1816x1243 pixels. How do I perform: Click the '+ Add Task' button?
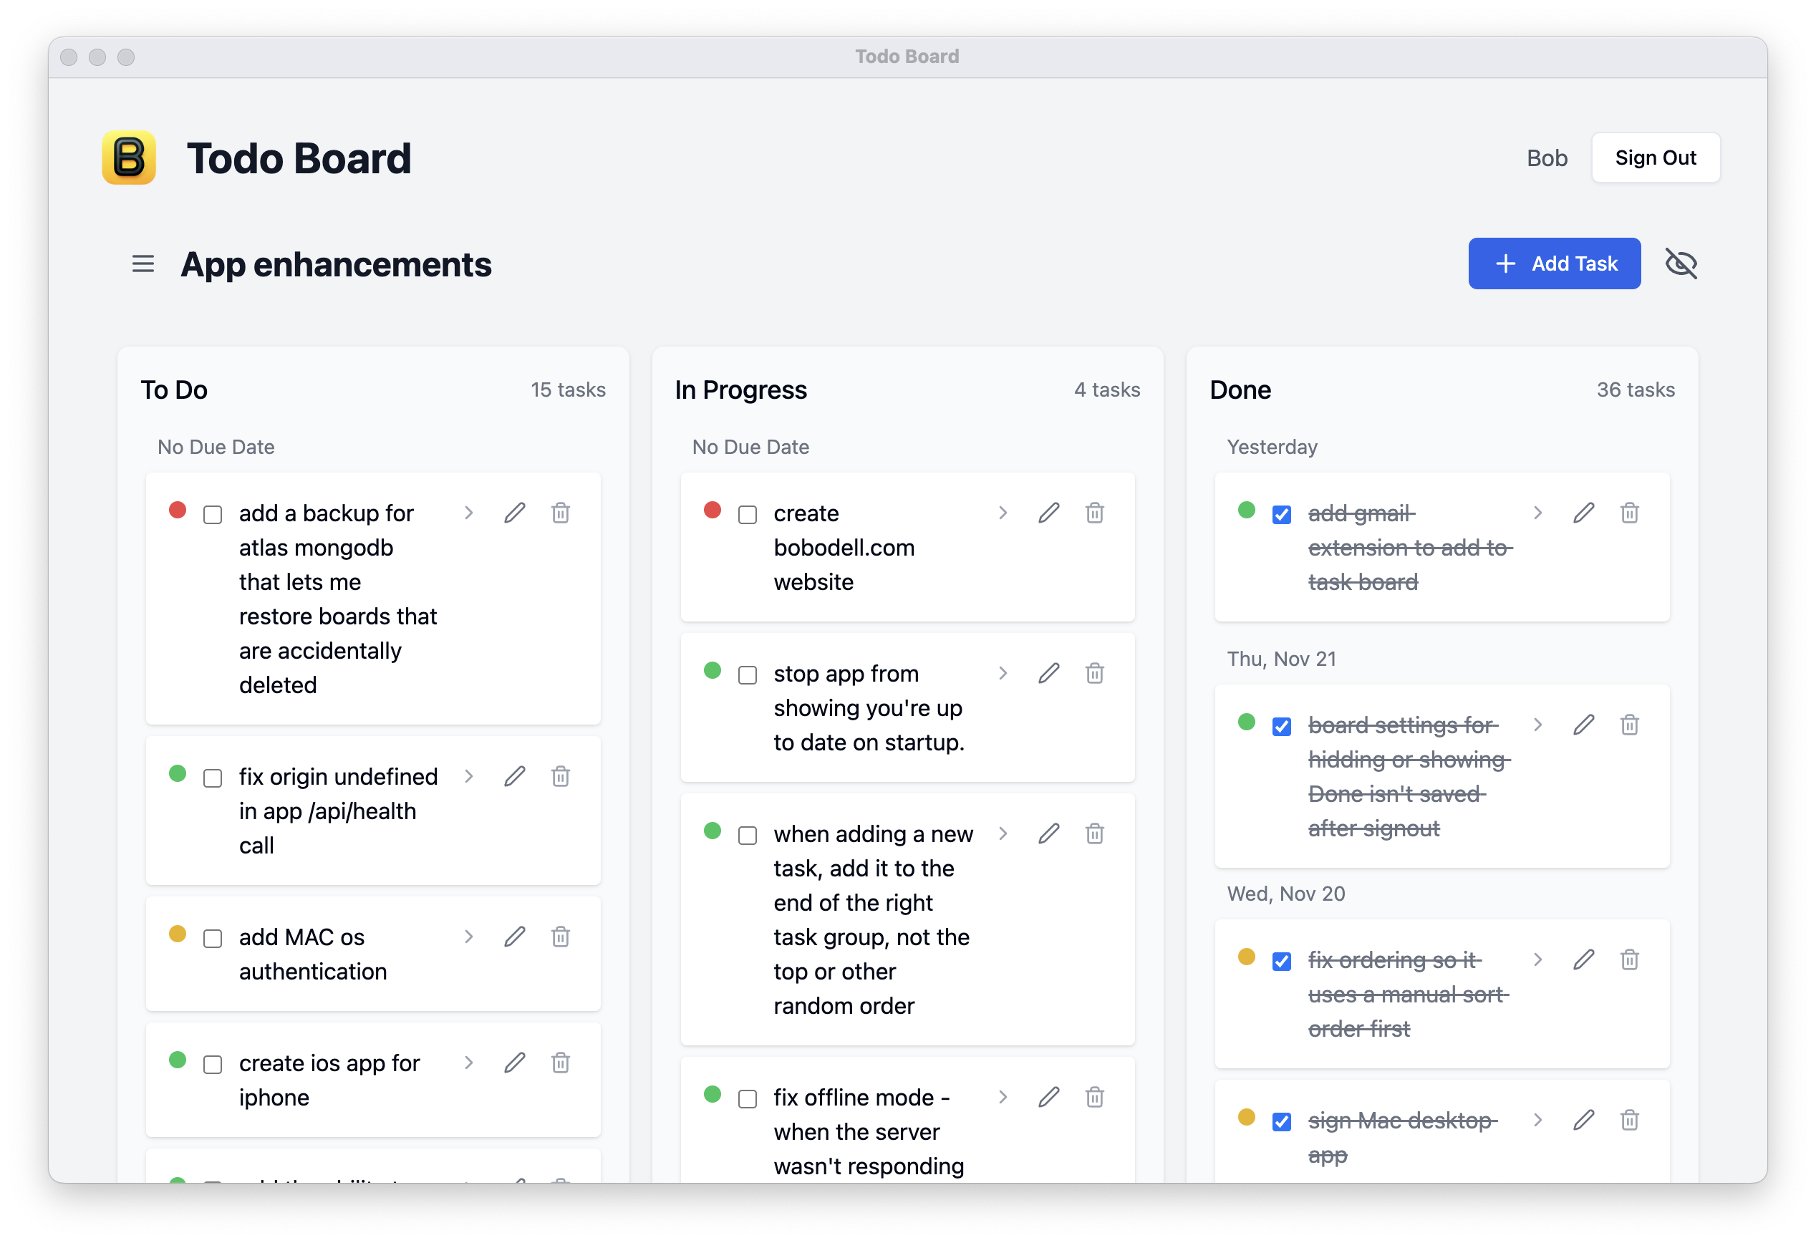1557,262
